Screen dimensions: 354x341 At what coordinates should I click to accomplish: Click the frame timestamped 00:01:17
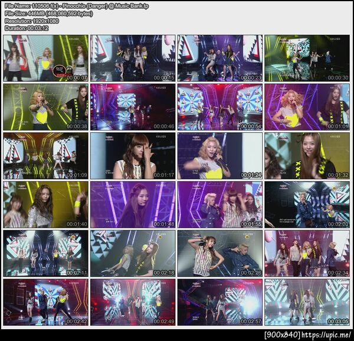point(133,156)
